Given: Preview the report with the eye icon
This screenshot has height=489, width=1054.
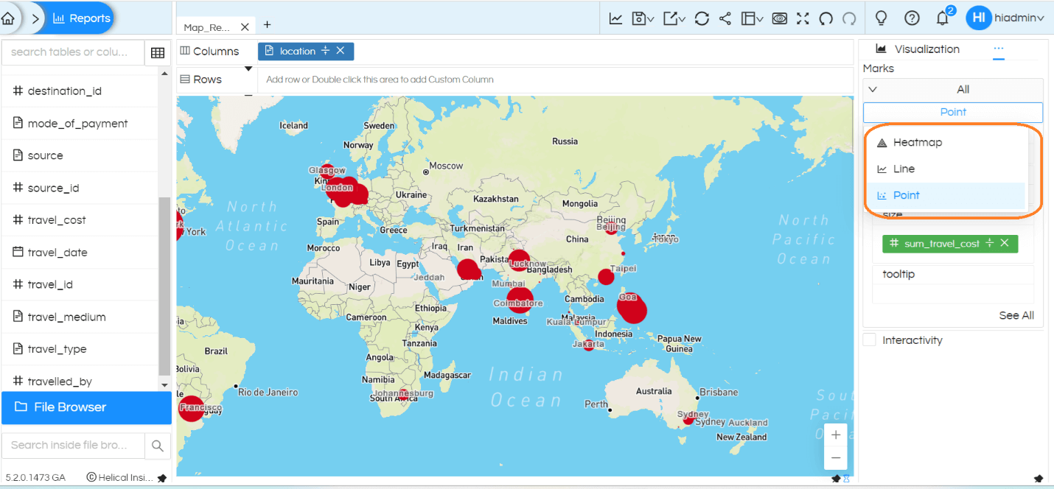Looking at the screenshot, I should tap(780, 18).
